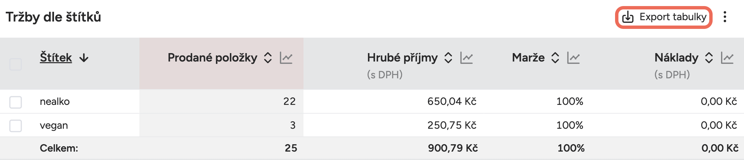Check the vegan row checkbox
The width and height of the screenshot is (744, 160).
(x=16, y=126)
